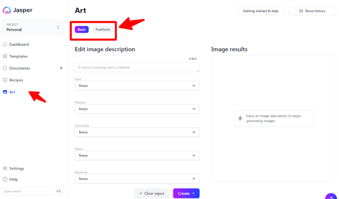Switch to Freeform mode
The image size is (339, 199).
[x=102, y=30]
